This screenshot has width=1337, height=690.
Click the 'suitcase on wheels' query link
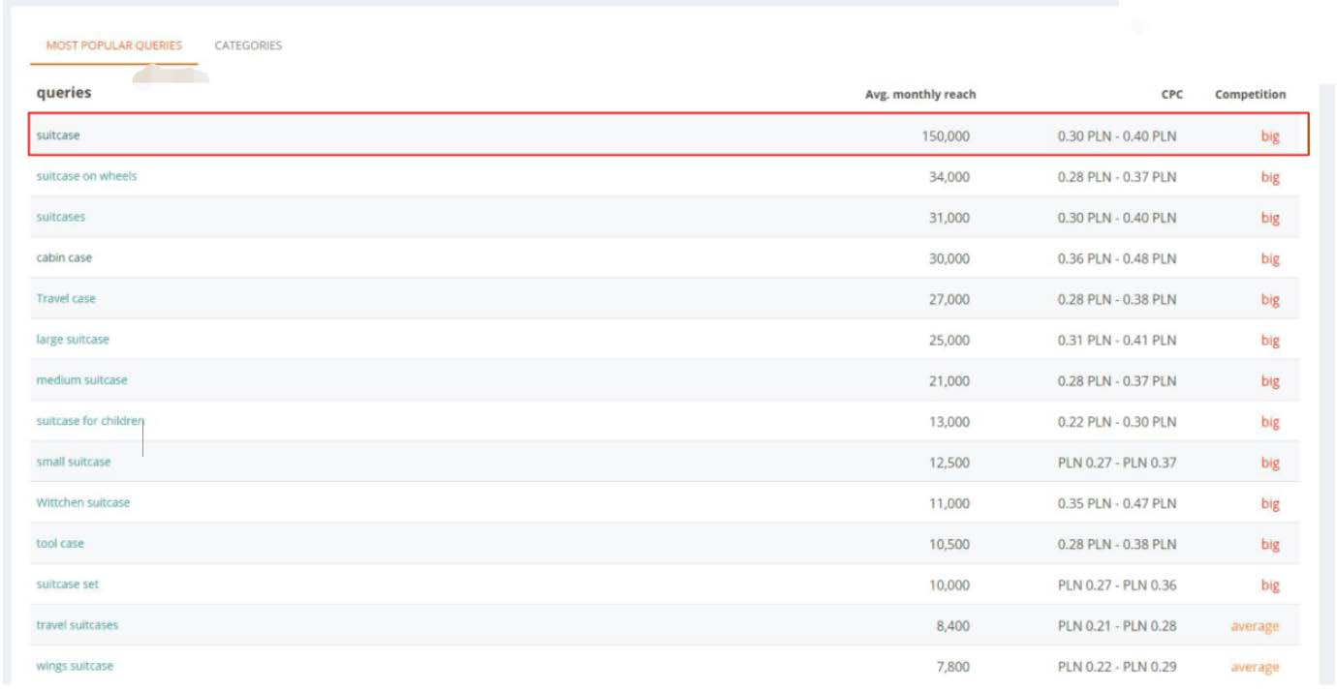(86, 176)
